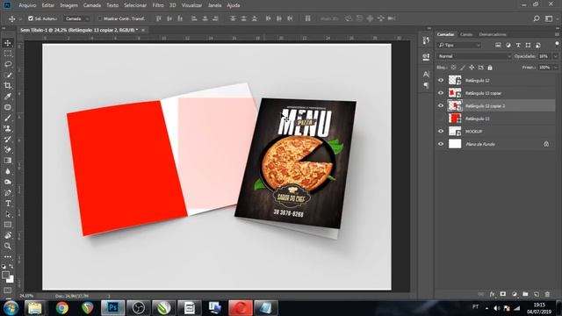
Task: Select the Move tool in toolbox
Action: 8,43
